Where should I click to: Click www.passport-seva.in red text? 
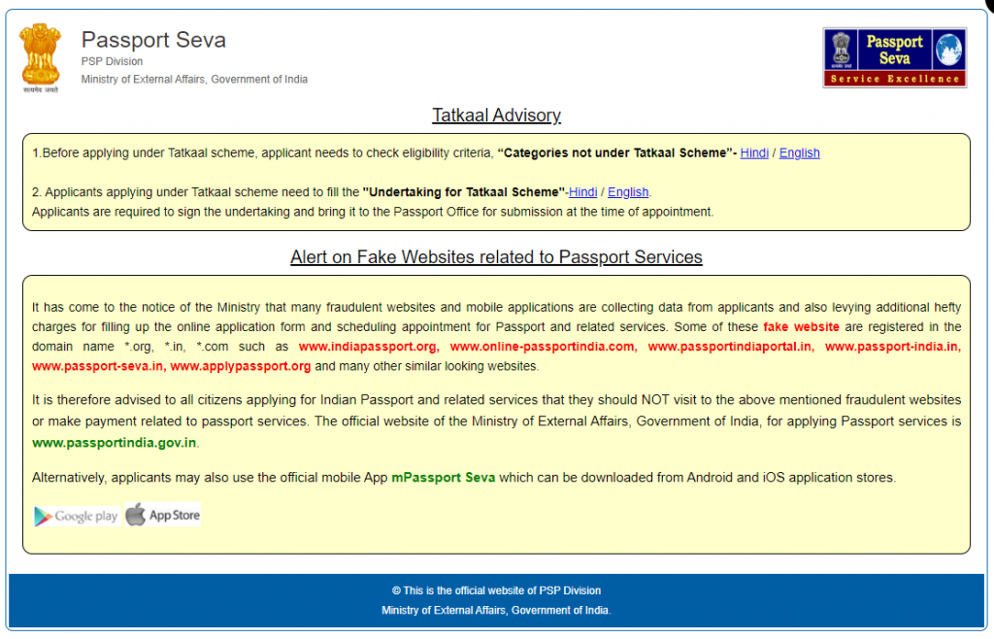click(99, 366)
